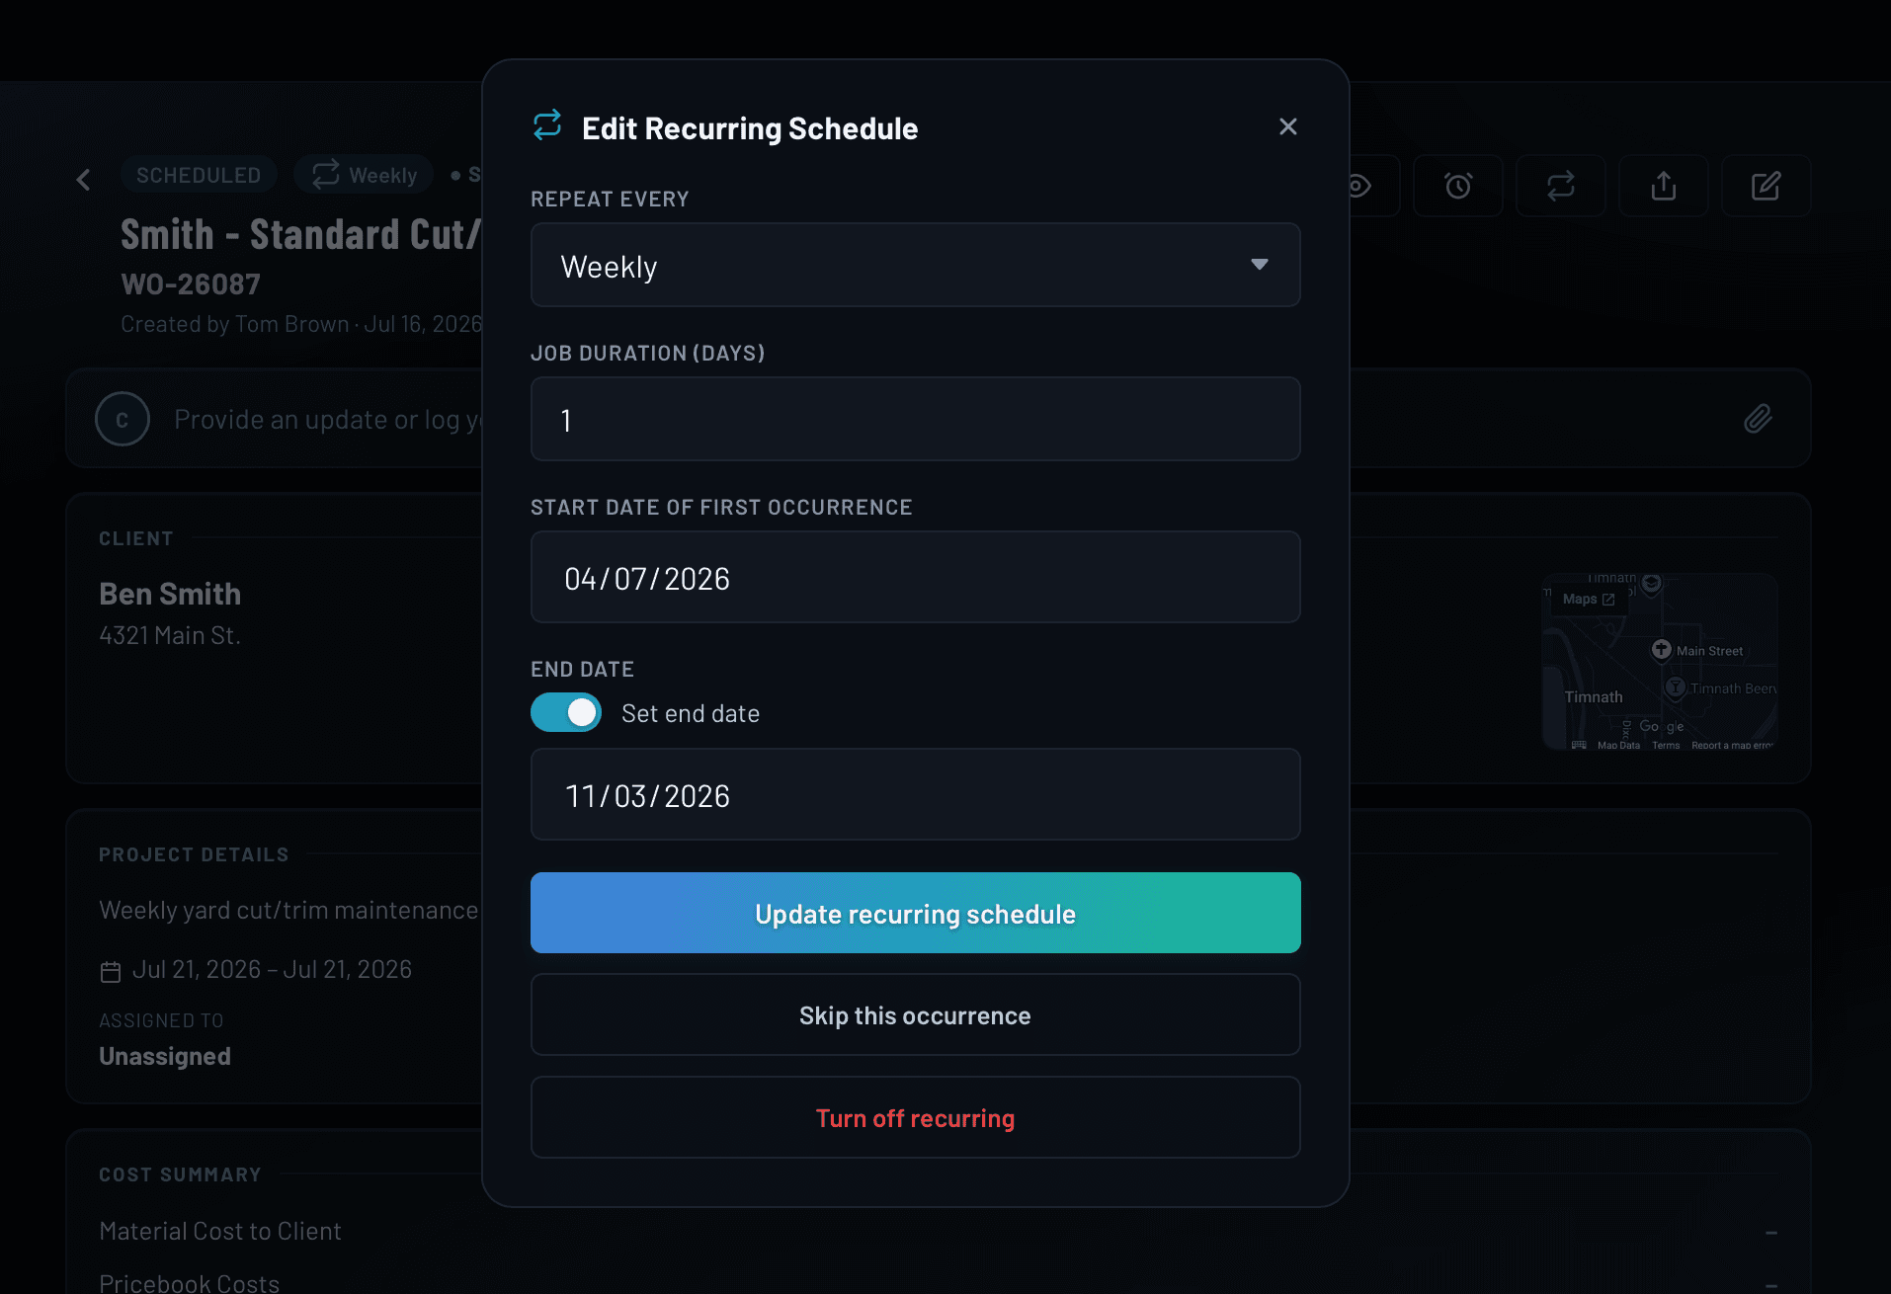Click the calendar icon beside Jul 21, 2026
The height and width of the screenshot is (1294, 1891).
pos(111,972)
